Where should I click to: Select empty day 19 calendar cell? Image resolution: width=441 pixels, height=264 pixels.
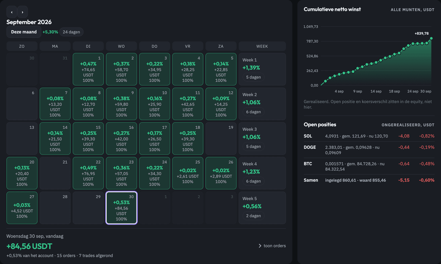[221, 139]
